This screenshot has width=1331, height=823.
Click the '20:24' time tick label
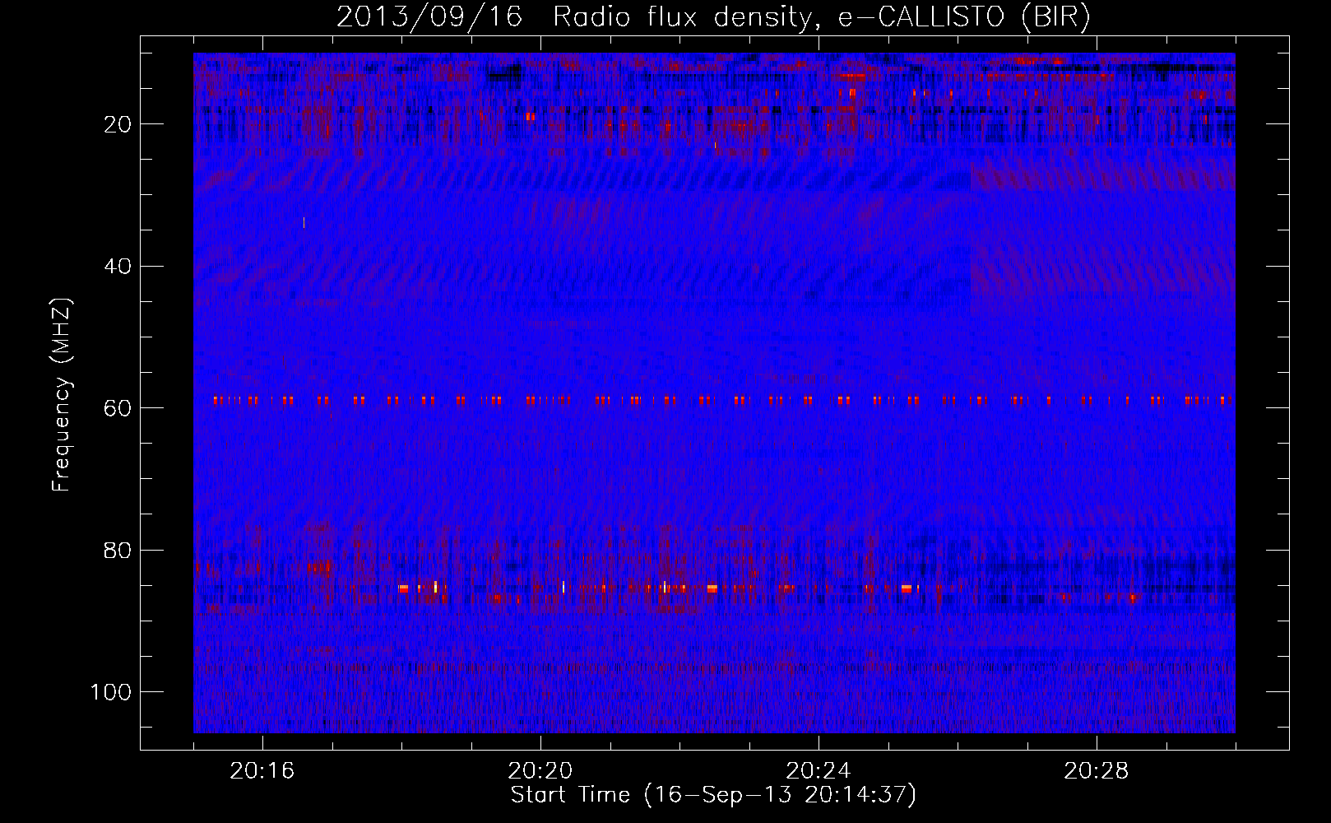click(819, 771)
